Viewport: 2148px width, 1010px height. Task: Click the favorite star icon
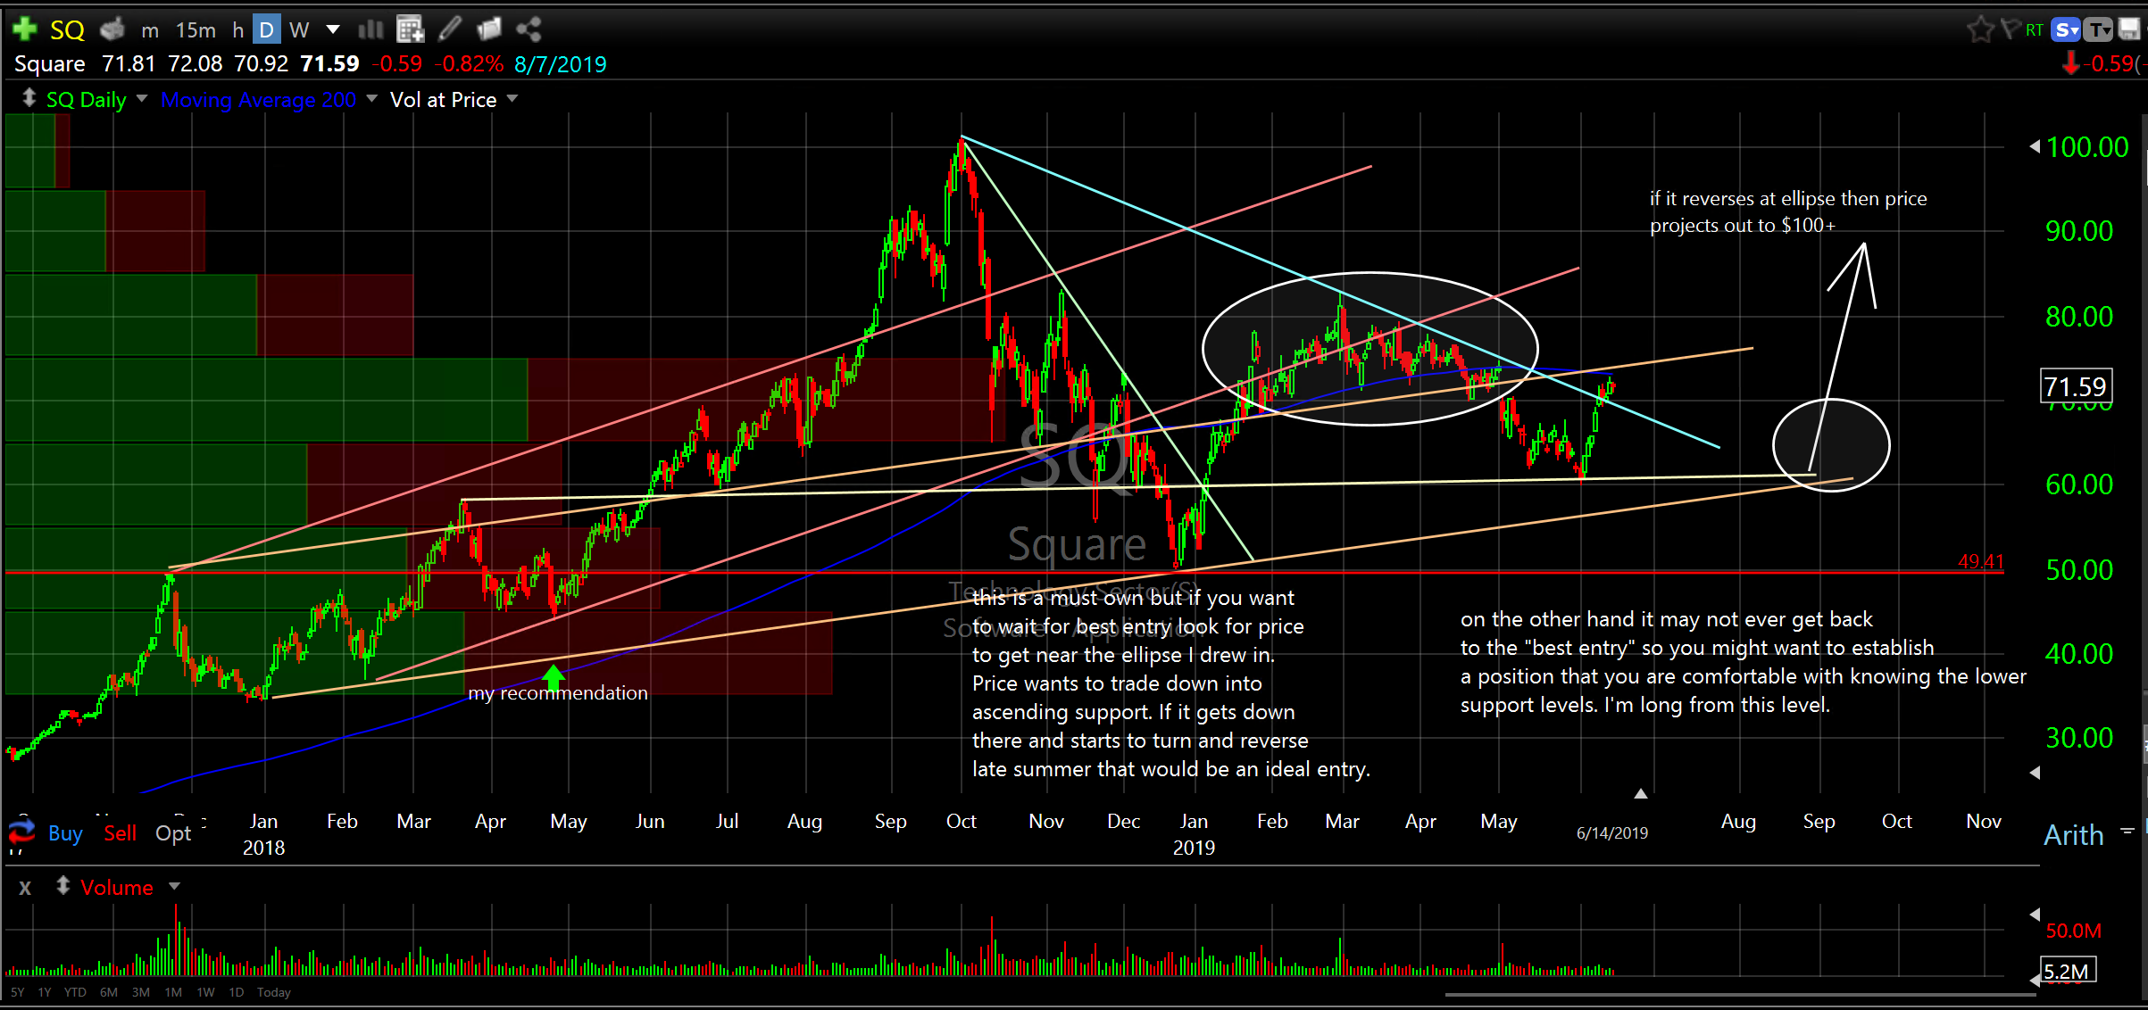coord(1979,30)
